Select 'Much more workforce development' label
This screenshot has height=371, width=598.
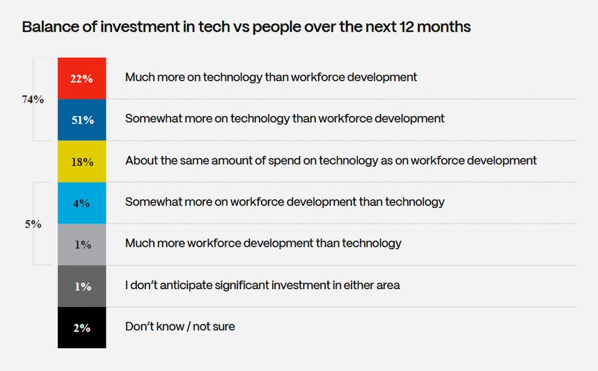[263, 243]
